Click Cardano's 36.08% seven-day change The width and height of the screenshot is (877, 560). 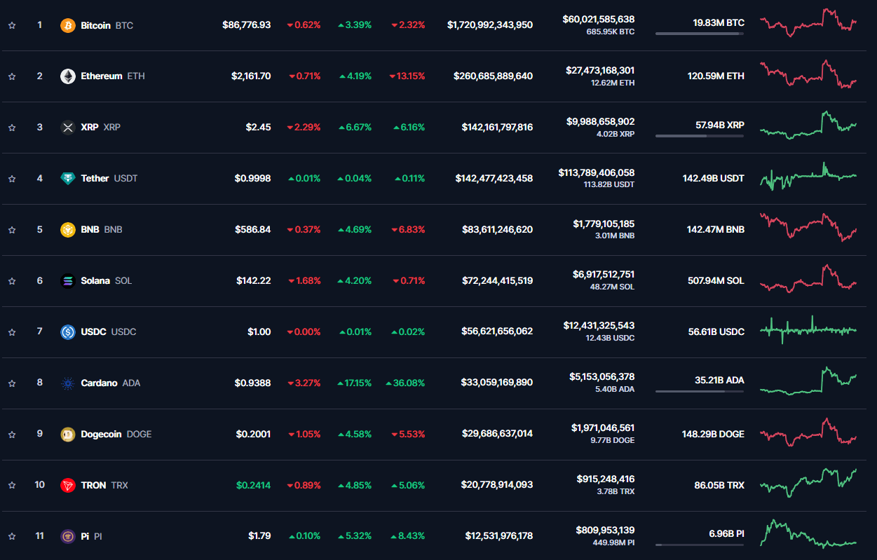[x=404, y=383]
